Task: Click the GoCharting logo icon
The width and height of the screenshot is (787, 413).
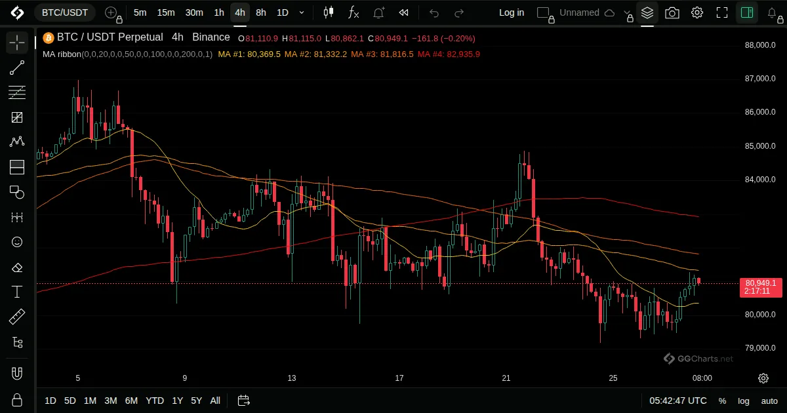Action: click(x=17, y=12)
